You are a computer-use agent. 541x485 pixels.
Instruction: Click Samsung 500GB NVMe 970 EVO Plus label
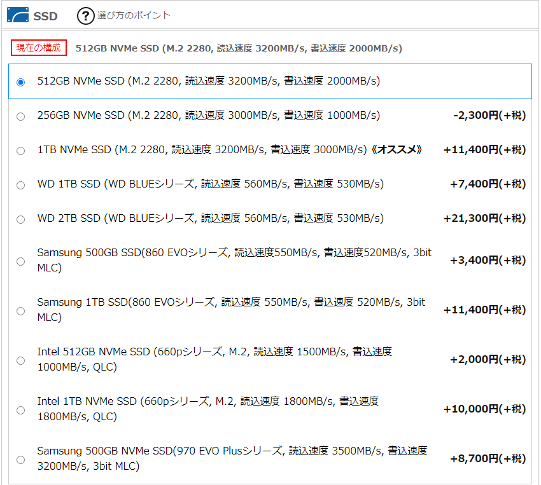(x=232, y=458)
